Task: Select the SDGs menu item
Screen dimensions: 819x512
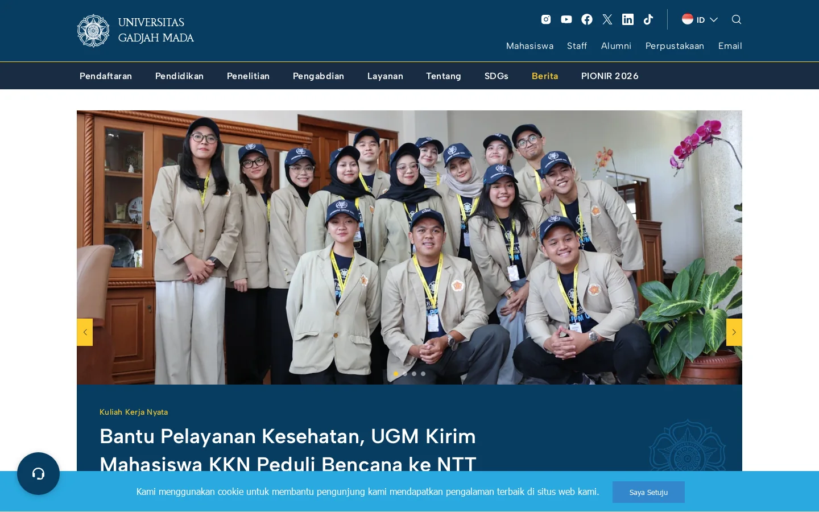Action: click(x=497, y=76)
